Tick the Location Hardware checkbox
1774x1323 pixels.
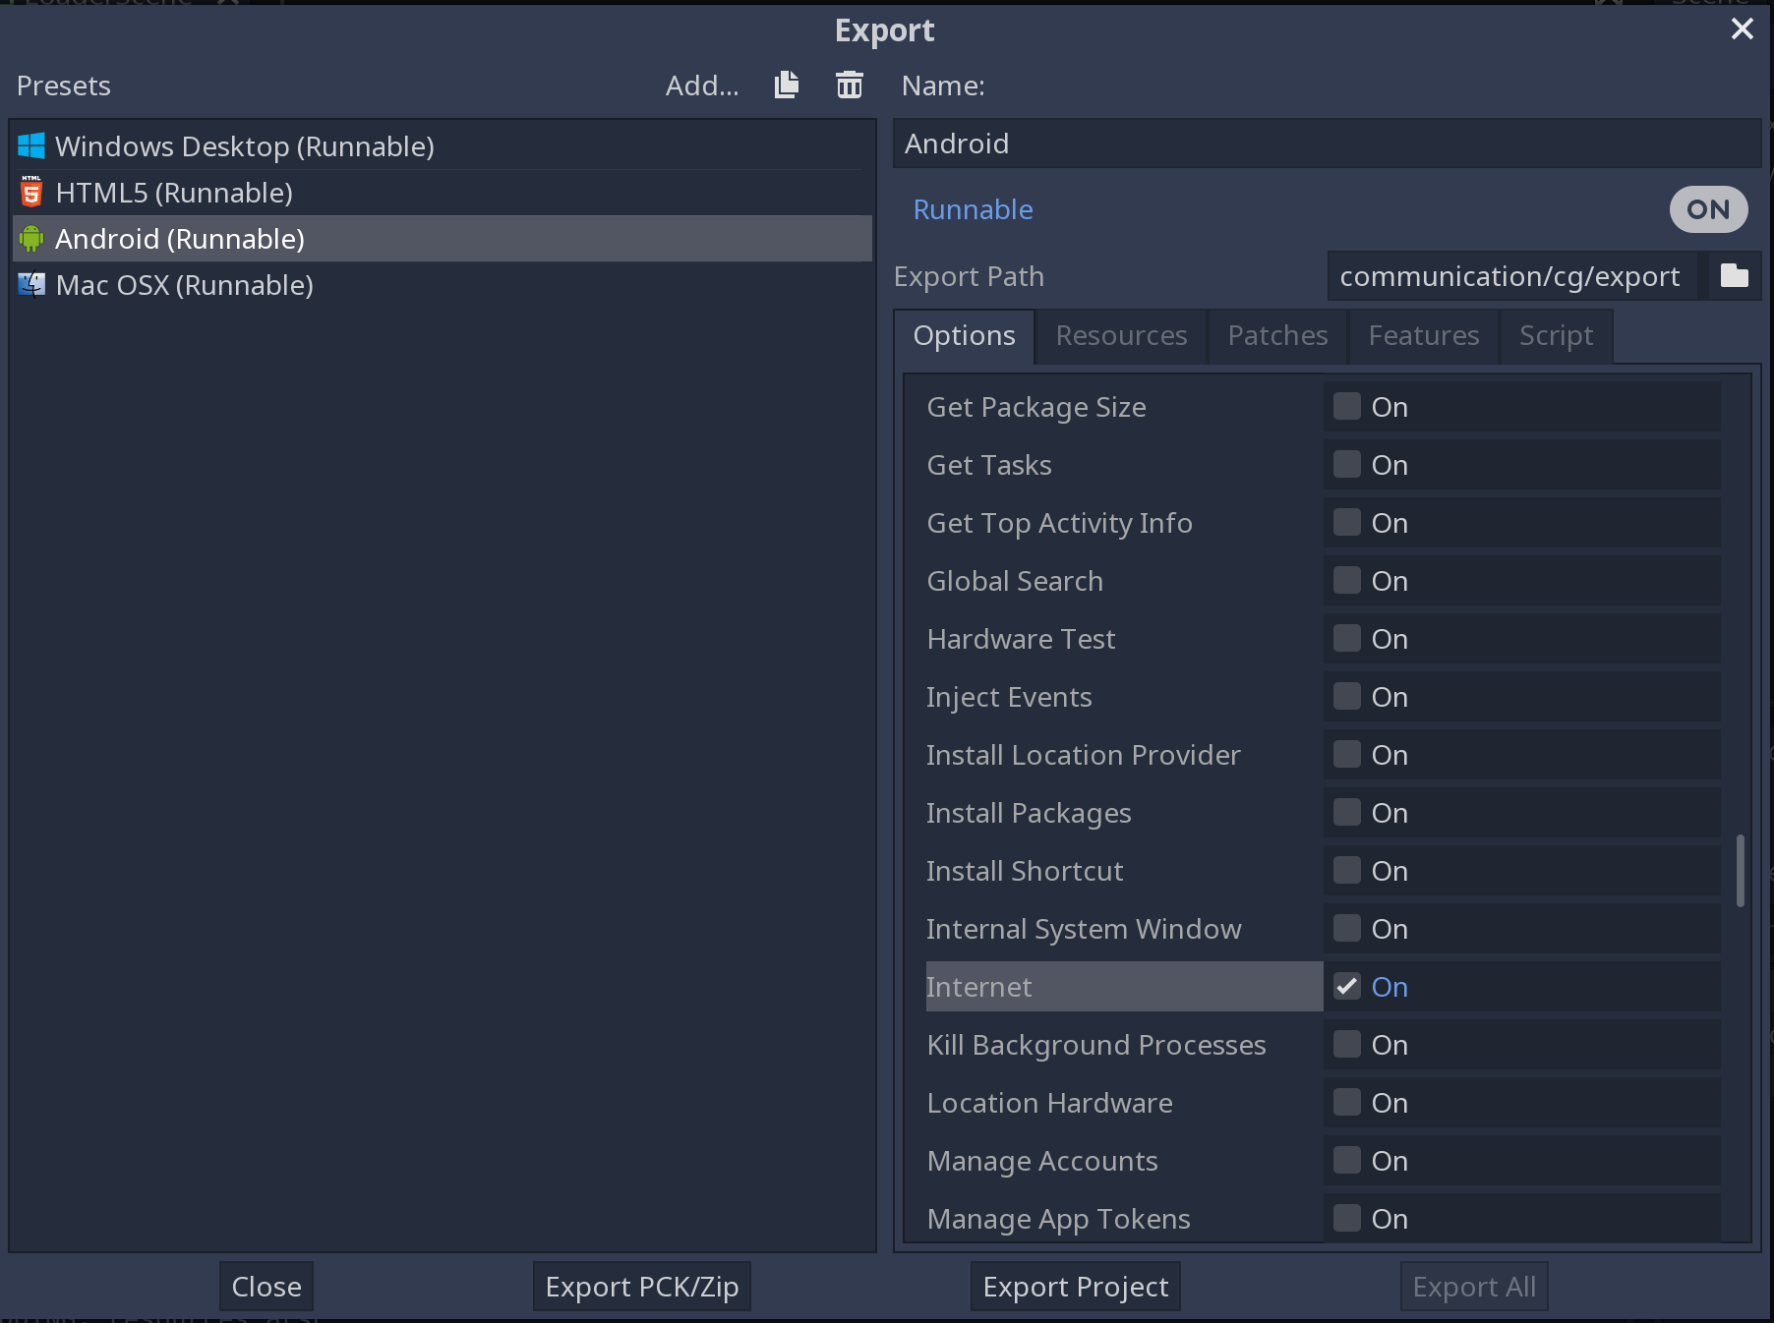1346,1102
